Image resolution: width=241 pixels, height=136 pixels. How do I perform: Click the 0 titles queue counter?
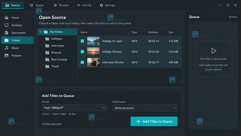[233, 17]
